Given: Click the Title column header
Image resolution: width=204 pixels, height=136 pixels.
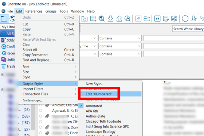Looking at the screenshot, I should tap(167, 82).
